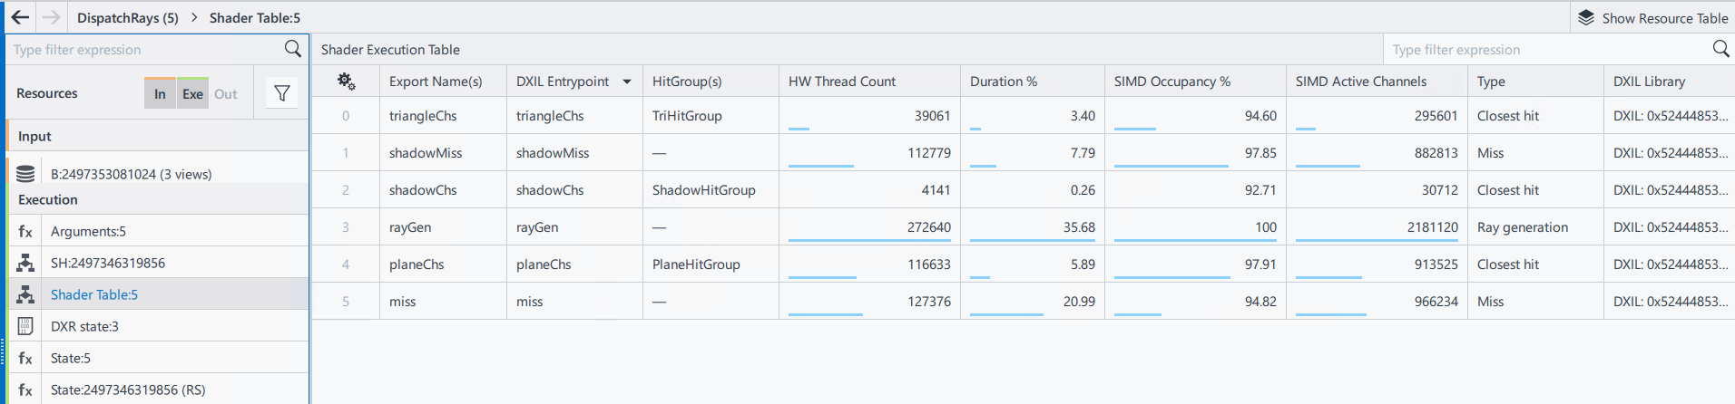Click the DXR state:3 document icon
The height and width of the screenshot is (404, 1735).
tap(25, 326)
